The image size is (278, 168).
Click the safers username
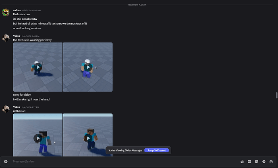(x=17, y=10)
